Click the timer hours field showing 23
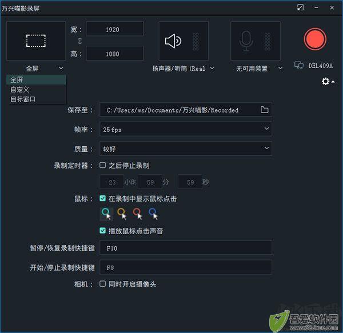 (112, 182)
